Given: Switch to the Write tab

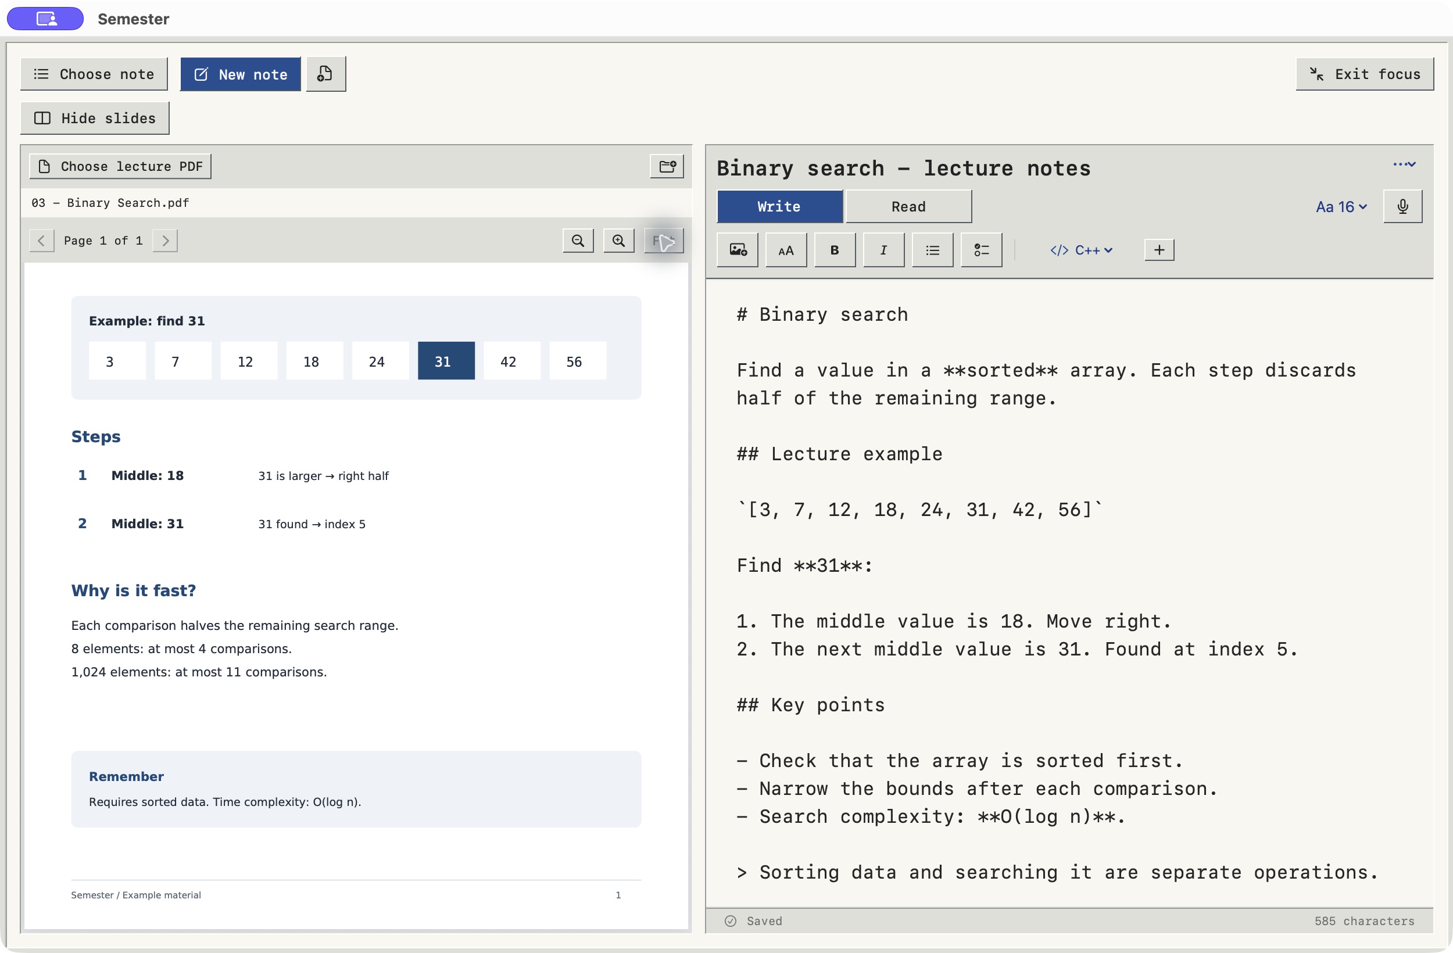Looking at the screenshot, I should [779, 207].
